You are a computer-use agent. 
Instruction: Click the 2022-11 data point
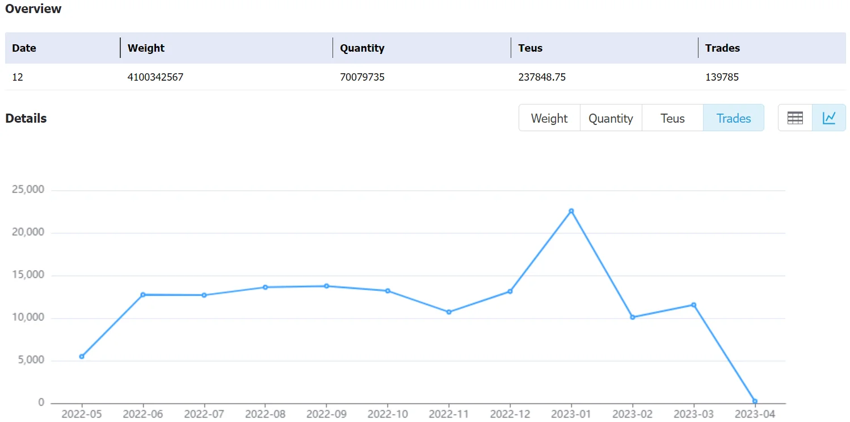(x=449, y=312)
